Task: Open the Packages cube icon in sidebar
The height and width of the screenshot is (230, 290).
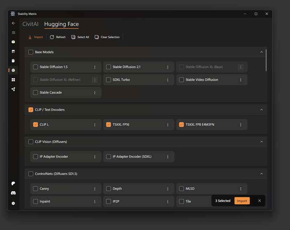Action: tap(13, 42)
